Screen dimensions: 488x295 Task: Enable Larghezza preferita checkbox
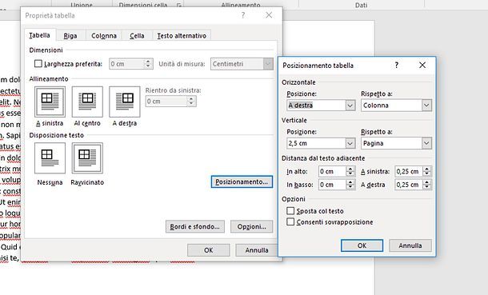click(38, 64)
